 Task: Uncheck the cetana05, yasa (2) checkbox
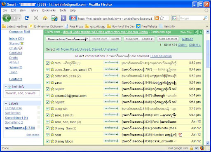tap(47, 76)
